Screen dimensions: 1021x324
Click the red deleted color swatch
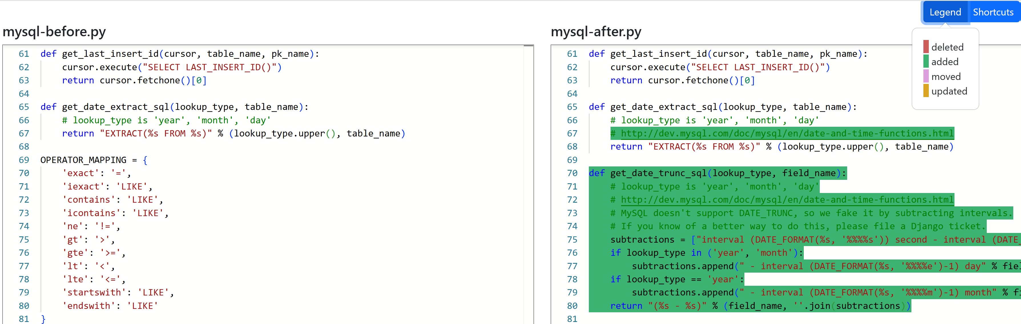[926, 47]
